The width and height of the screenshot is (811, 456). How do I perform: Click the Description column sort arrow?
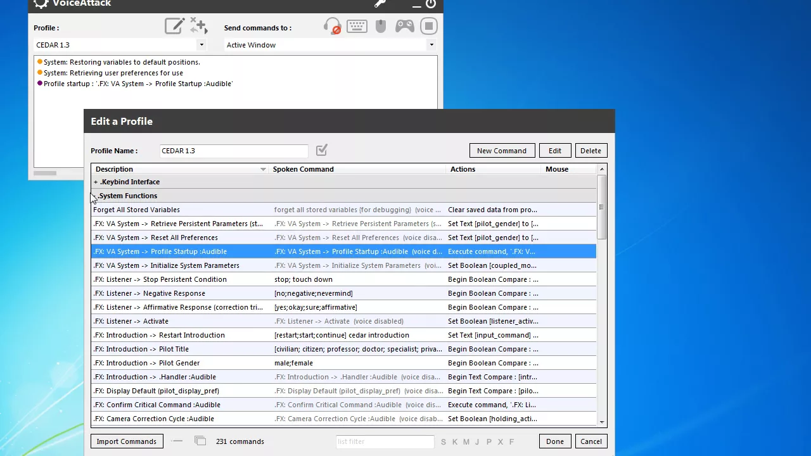click(263, 170)
